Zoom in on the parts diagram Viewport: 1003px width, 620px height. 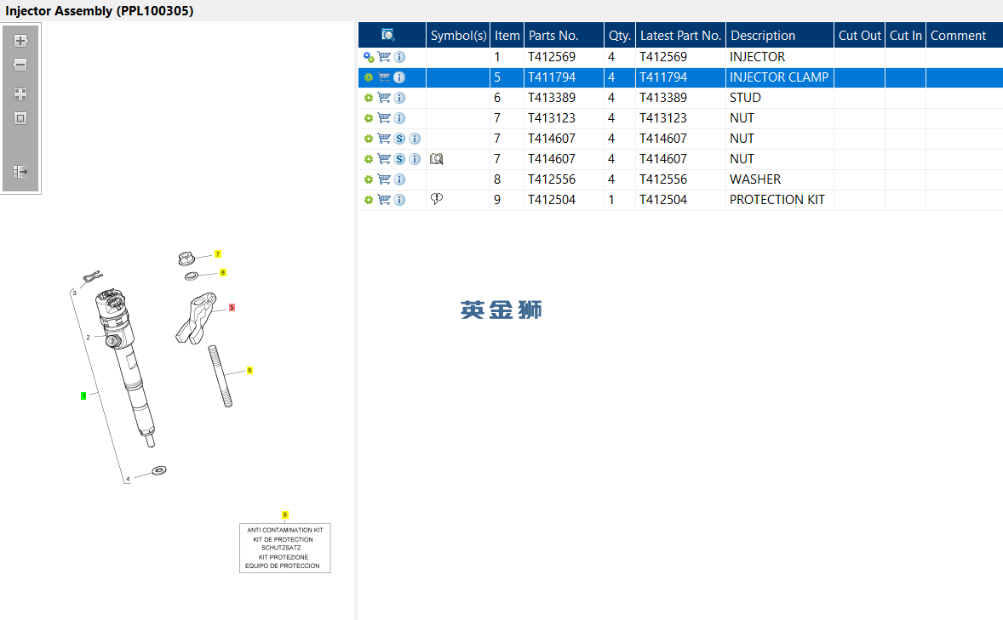(20, 41)
